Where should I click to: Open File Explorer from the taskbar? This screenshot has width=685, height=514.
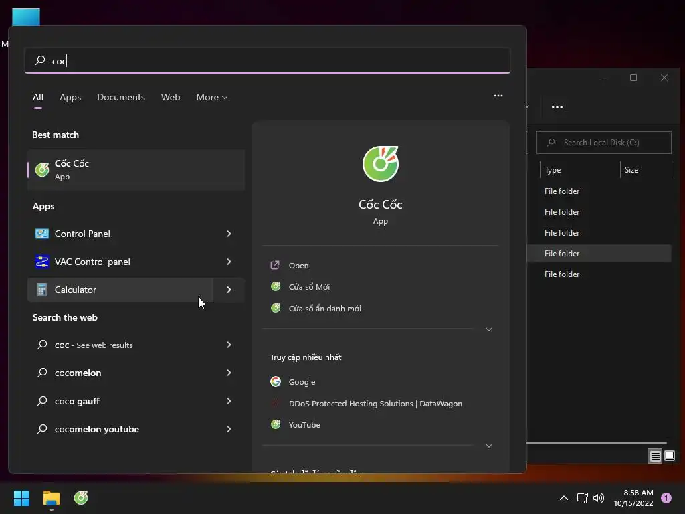coord(51,498)
